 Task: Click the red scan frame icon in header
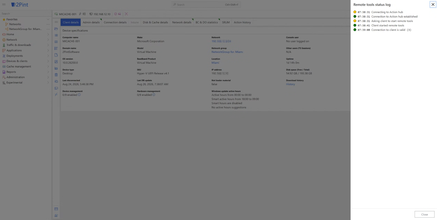[126, 14]
